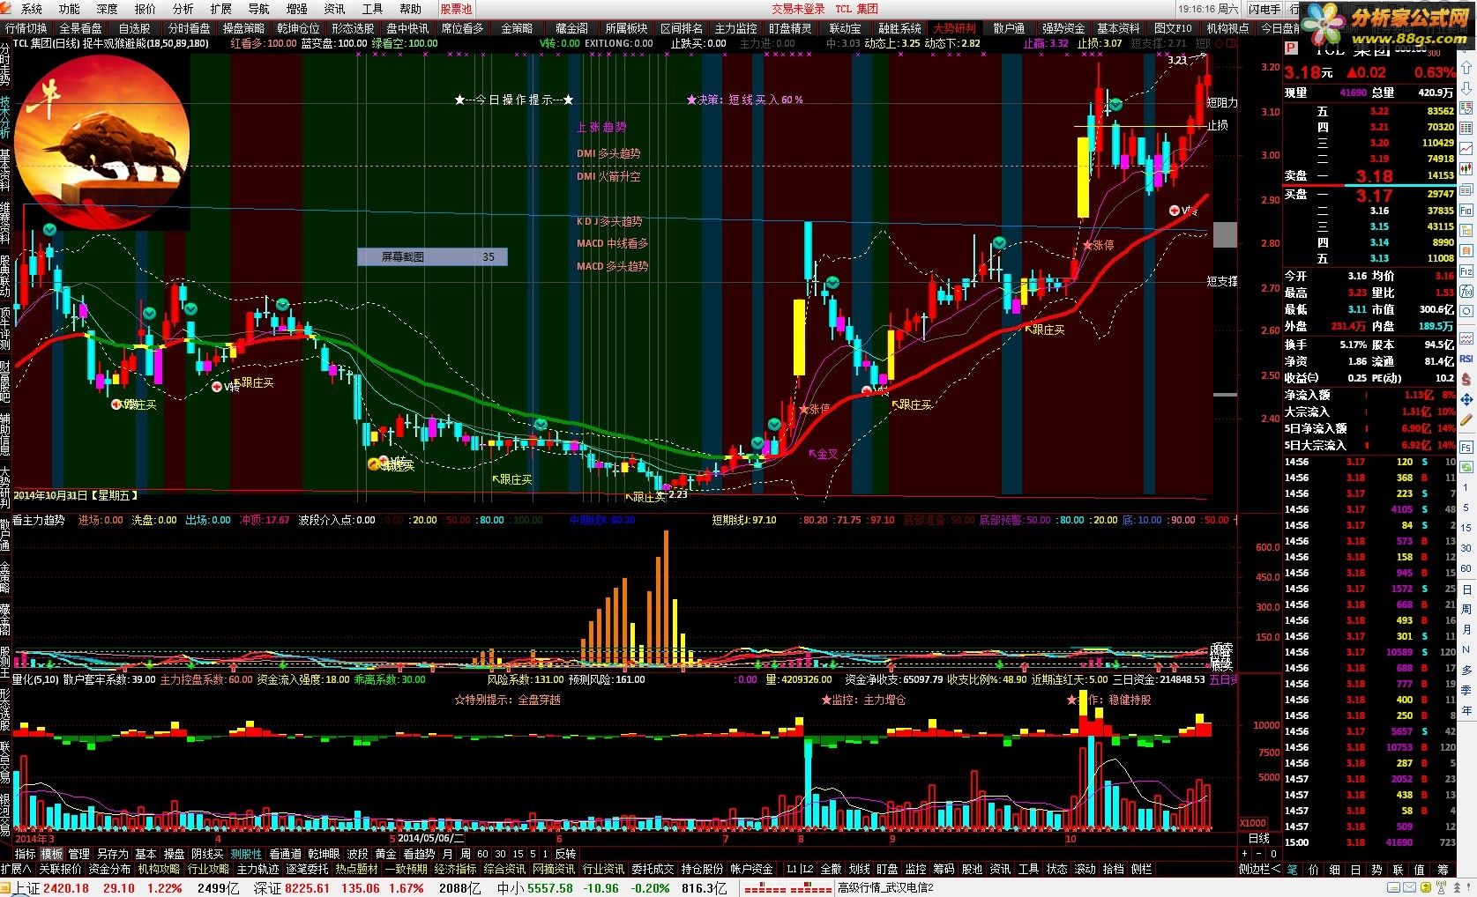Click the blue move crosshair icon

click(1467, 401)
